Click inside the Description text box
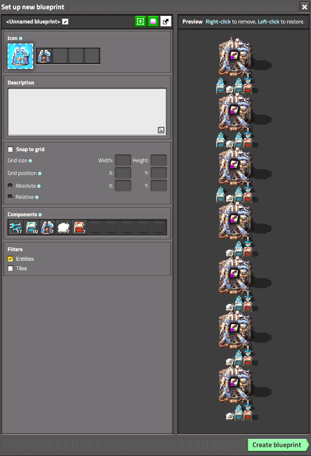 87,112
